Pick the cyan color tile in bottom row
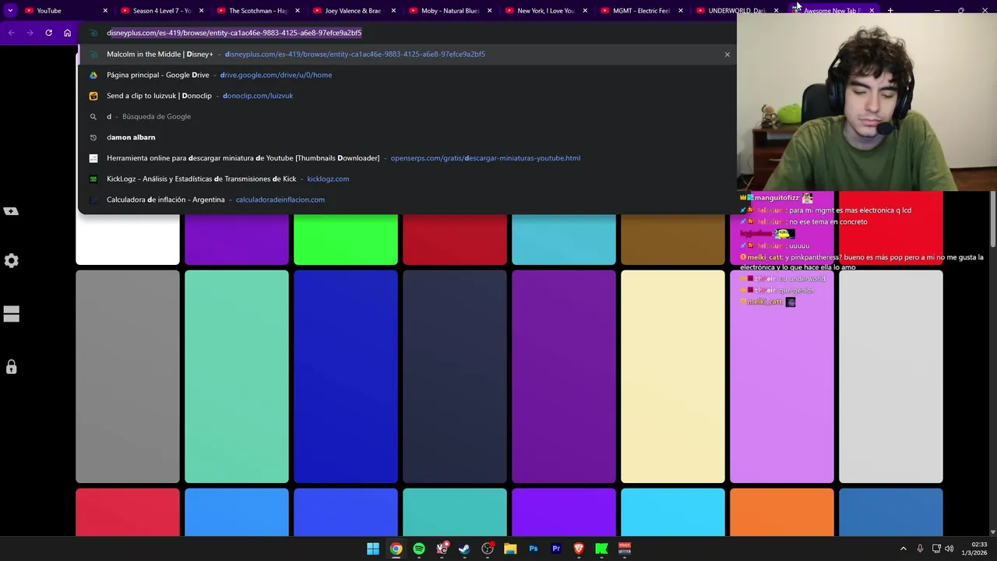Viewport: 997px width, 561px height. (x=673, y=512)
